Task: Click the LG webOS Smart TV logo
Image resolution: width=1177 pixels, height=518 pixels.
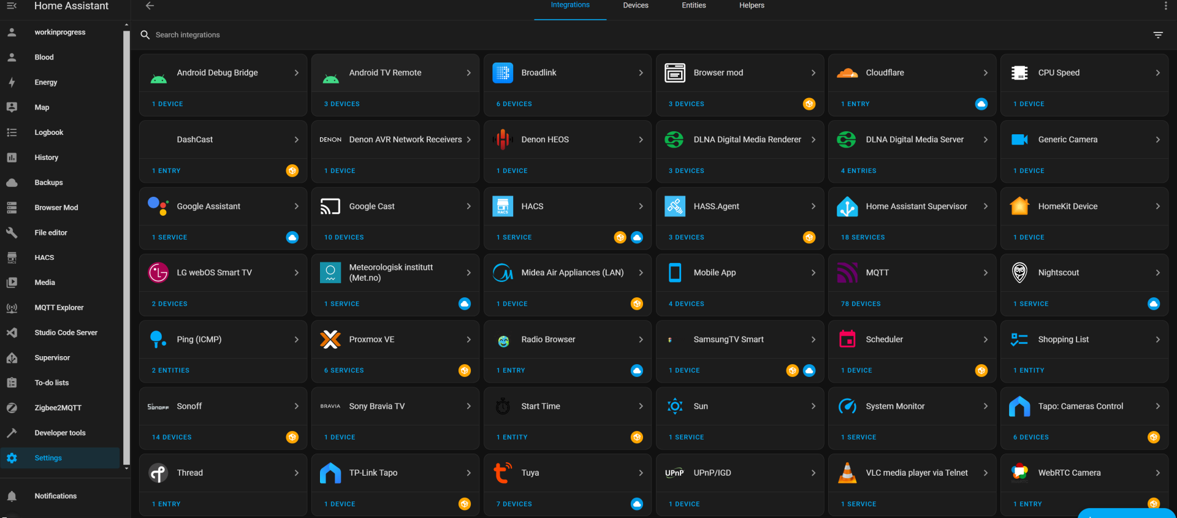Action: [158, 273]
